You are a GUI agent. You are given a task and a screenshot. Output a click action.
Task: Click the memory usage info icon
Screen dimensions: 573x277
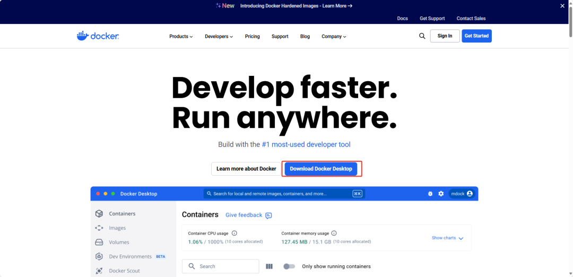click(334, 233)
